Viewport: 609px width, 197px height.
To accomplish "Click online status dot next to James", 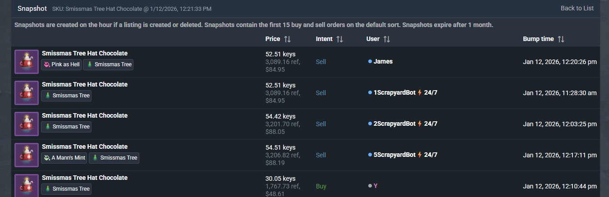I will point(370,61).
